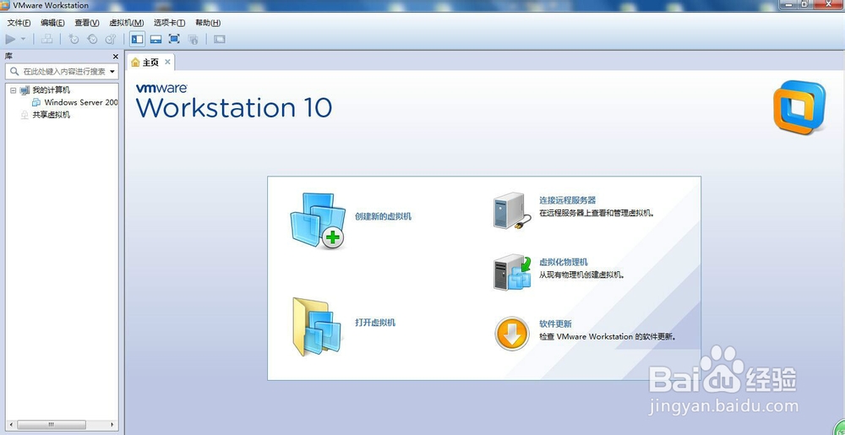This screenshot has height=435, width=845.
Task: Click the 创建新的虚拟机 icon
Action: (x=318, y=220)
